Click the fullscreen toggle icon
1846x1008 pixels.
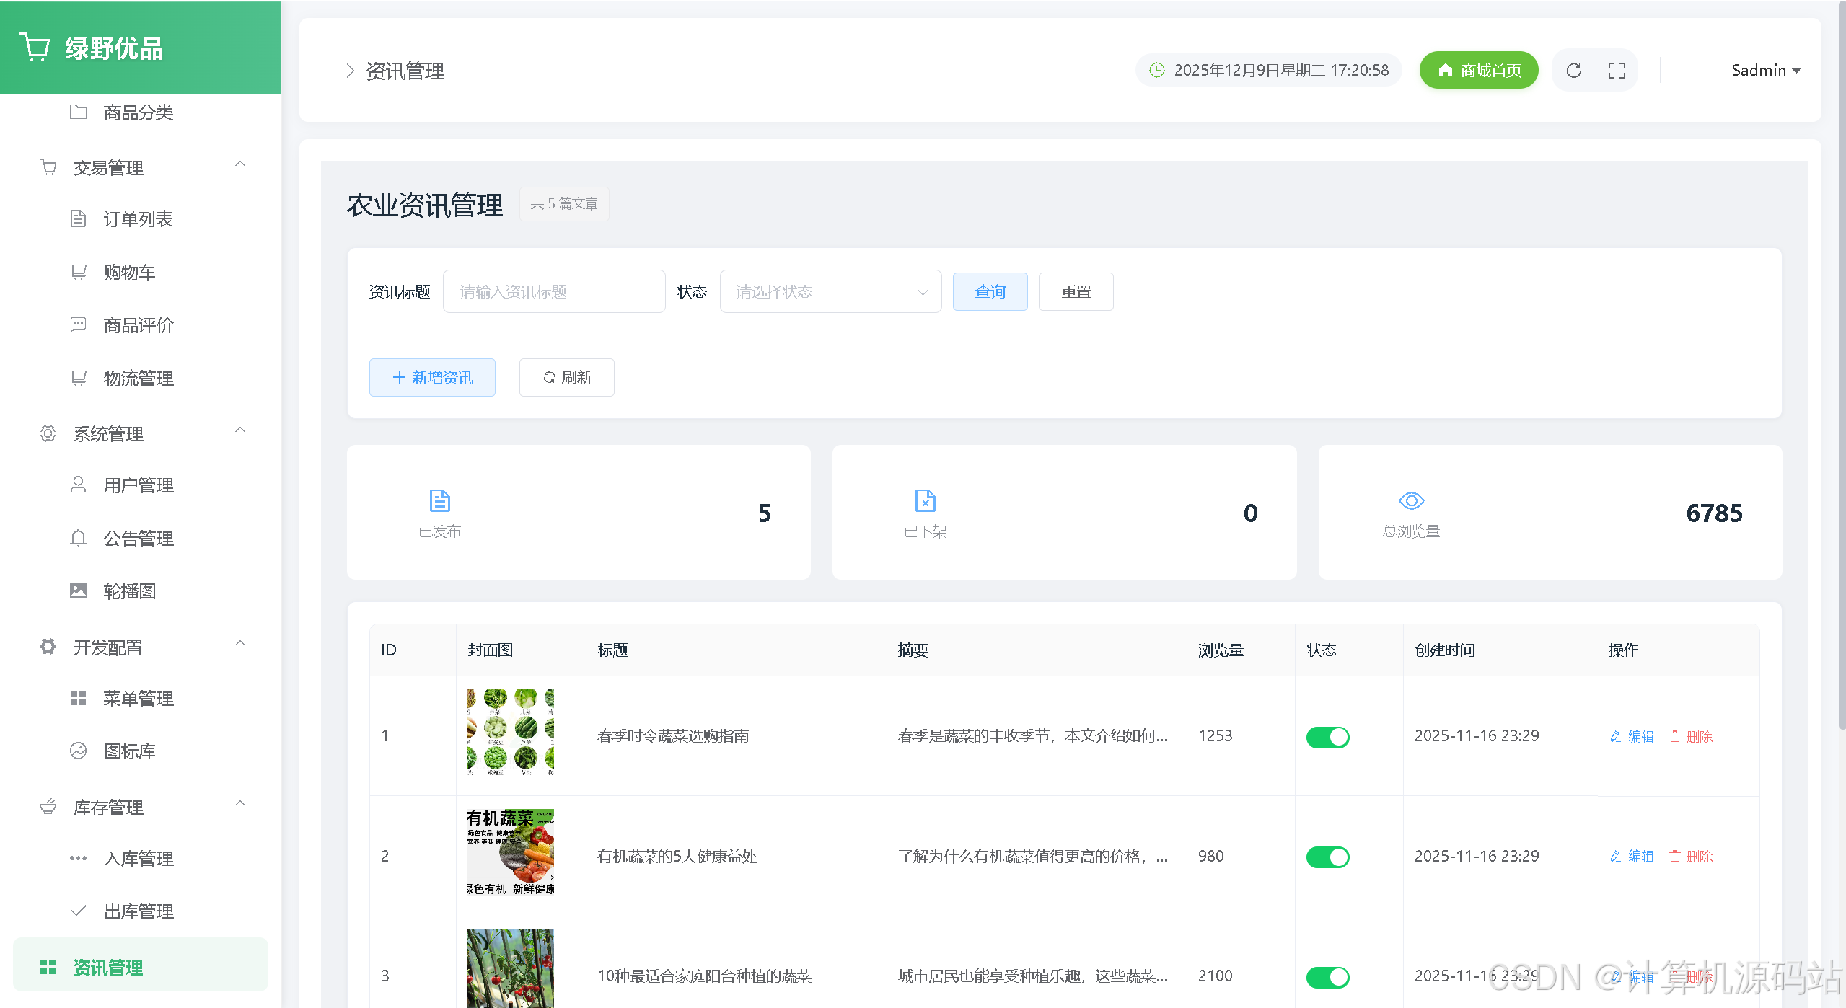pos(1617,71)
